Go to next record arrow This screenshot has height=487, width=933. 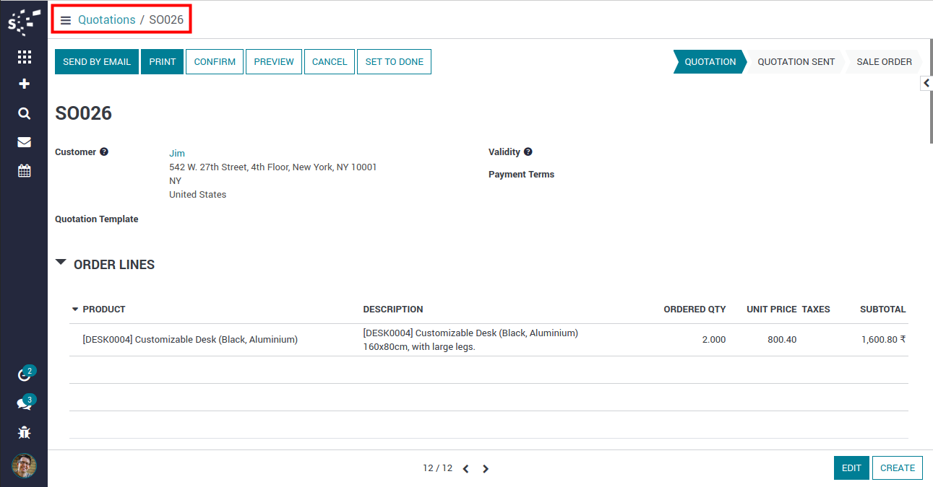[x=486, y=469]
